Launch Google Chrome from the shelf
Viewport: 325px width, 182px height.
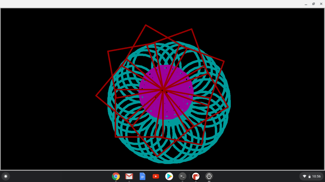click(116, 176)
